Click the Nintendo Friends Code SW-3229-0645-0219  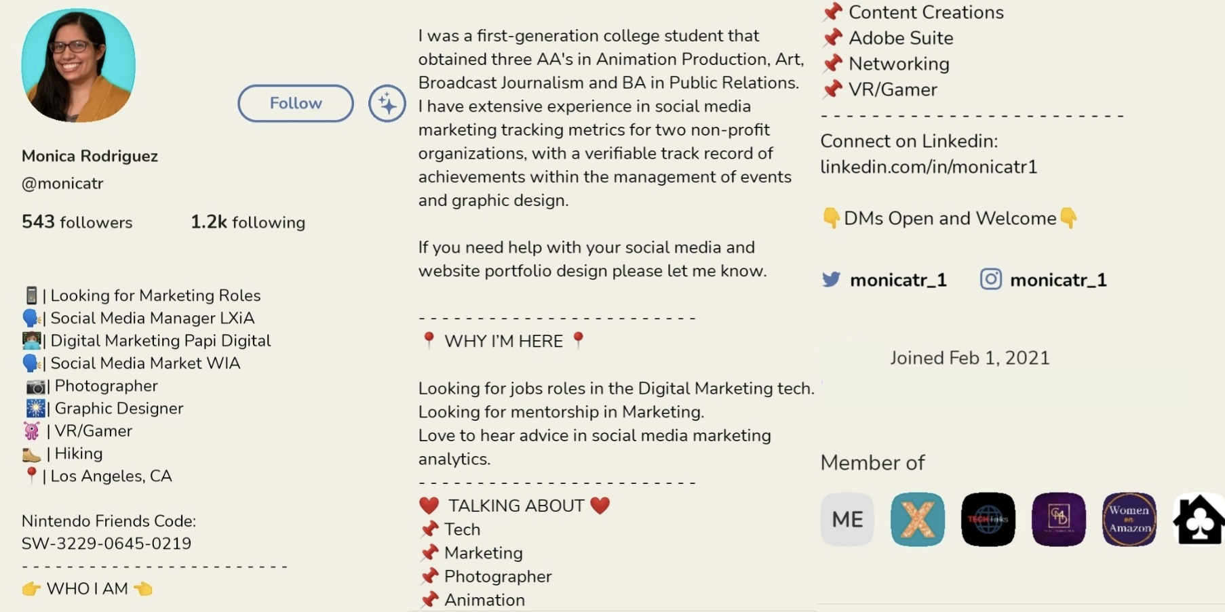coord(106,544)
